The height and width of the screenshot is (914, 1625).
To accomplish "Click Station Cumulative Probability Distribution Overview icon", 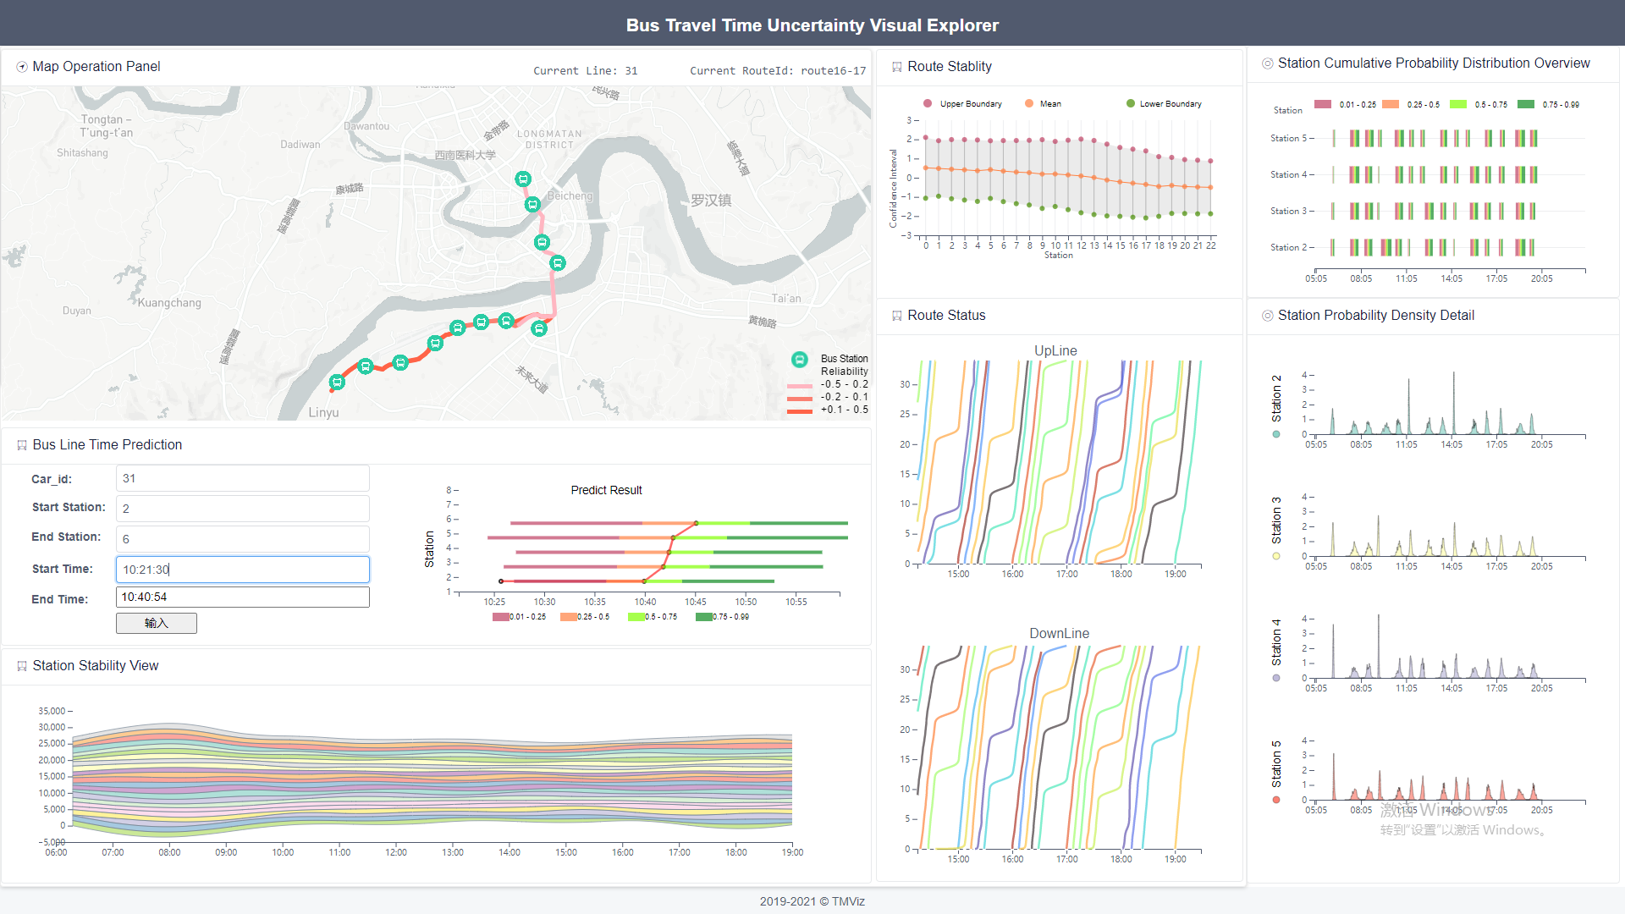I will pos(1267,63).
